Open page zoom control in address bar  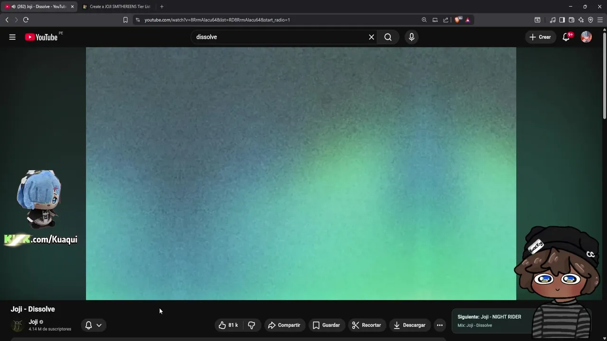click(x=424, y=20)
